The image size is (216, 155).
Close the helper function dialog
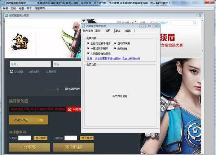click(156, 26)
